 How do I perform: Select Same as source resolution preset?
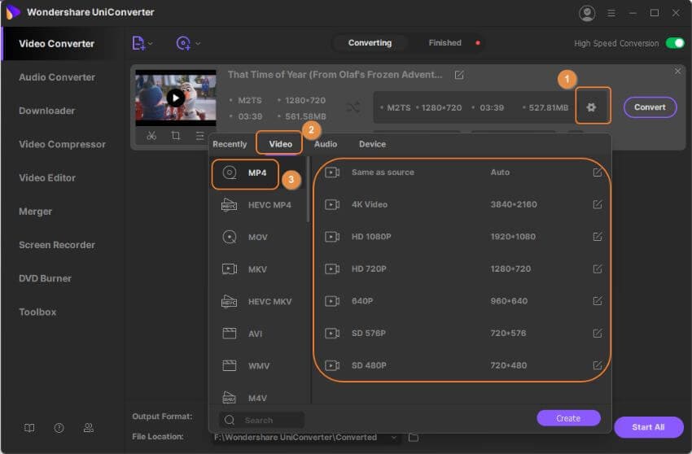(x=462, y=172)
